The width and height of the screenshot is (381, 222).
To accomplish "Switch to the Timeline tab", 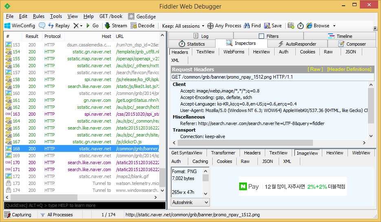I will (340, 36).
